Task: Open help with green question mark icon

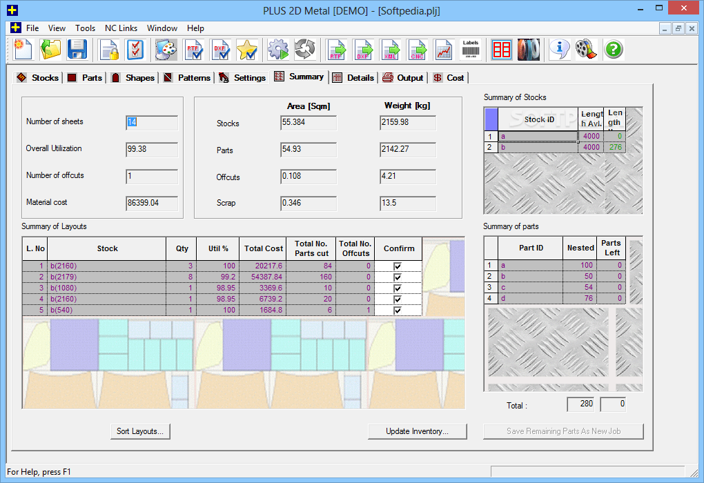Action: point(614,50)
